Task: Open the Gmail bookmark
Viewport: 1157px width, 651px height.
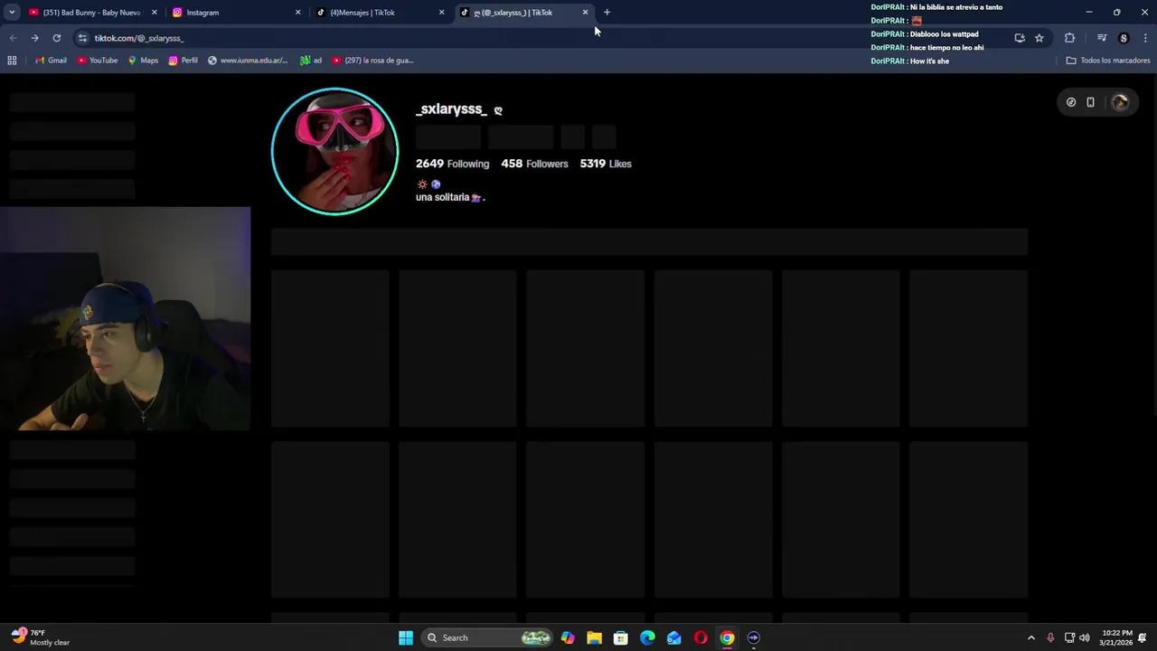Action: 51,61
